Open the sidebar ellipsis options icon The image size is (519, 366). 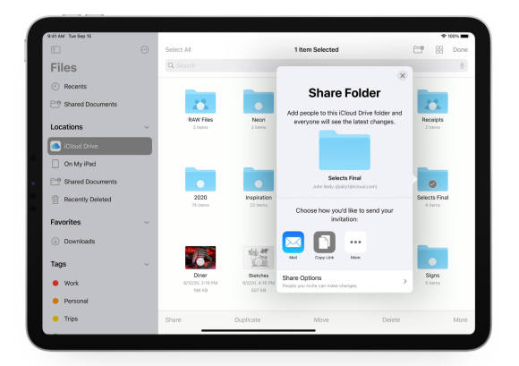click(144, 49)
